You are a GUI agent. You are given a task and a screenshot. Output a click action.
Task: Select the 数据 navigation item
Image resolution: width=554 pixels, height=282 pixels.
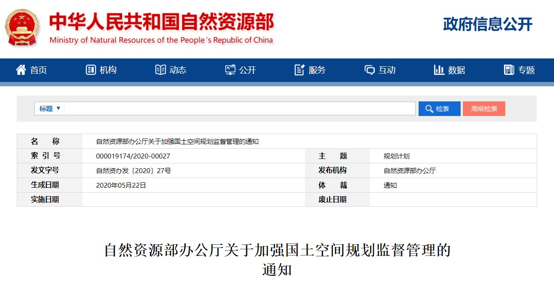(456, 70)
